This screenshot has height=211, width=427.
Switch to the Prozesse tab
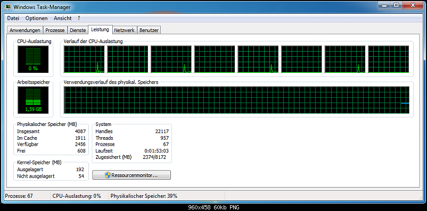click(55, 30)
